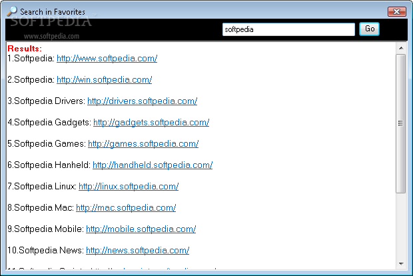
Task: Select the text 8.Softpedia Mac:
Action: (41, 208)
